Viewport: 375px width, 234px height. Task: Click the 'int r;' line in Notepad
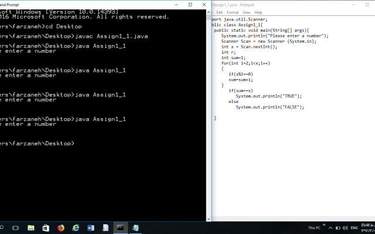point(229,52)
